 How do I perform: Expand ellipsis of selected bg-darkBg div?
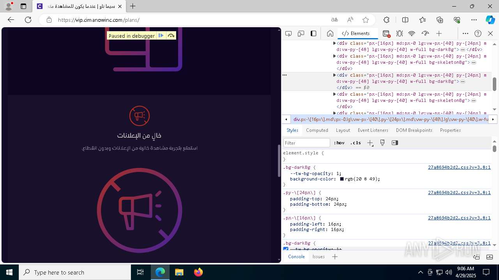463,81
